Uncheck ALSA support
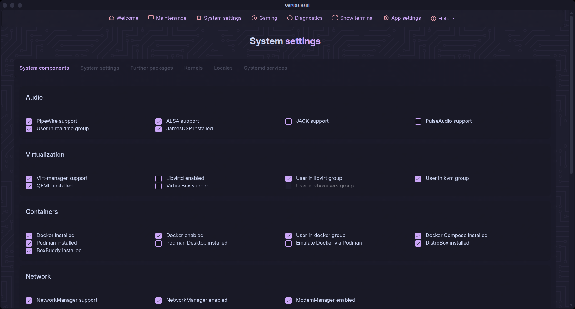575x309 pixels. click(159, 122)
